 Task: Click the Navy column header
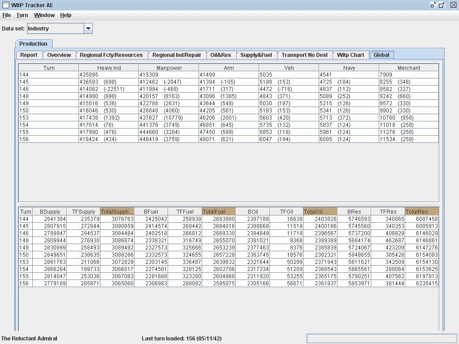pyautogui.click(x=349, y=68)
